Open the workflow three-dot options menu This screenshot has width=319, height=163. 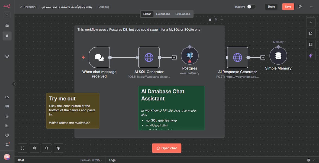(x=311, y=7)
